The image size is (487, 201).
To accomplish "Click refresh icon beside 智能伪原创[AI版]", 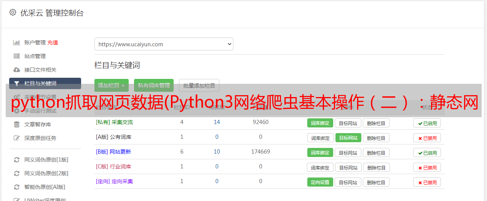I will pos(16,187).
